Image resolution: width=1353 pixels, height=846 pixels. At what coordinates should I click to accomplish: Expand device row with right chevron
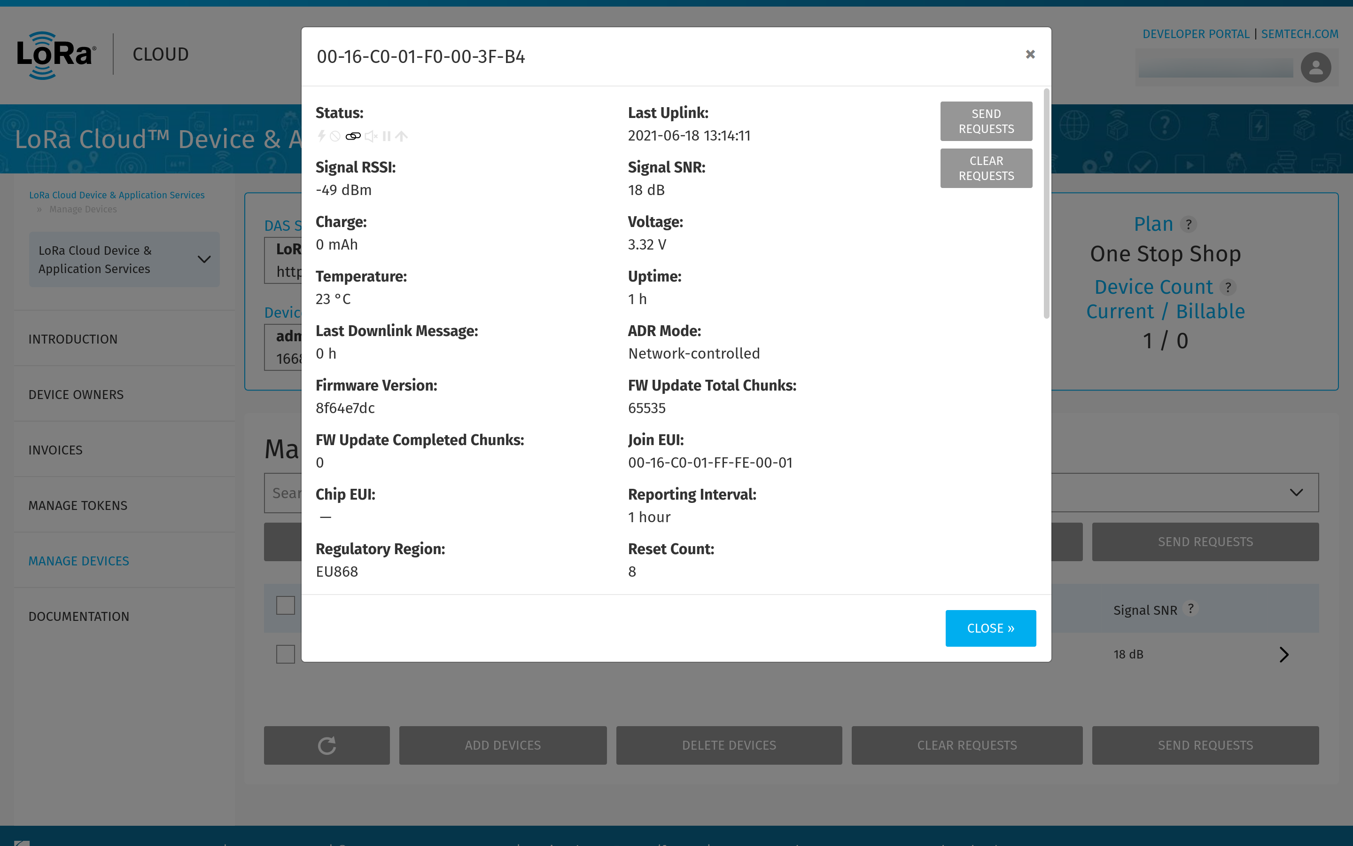point(1283,654)
